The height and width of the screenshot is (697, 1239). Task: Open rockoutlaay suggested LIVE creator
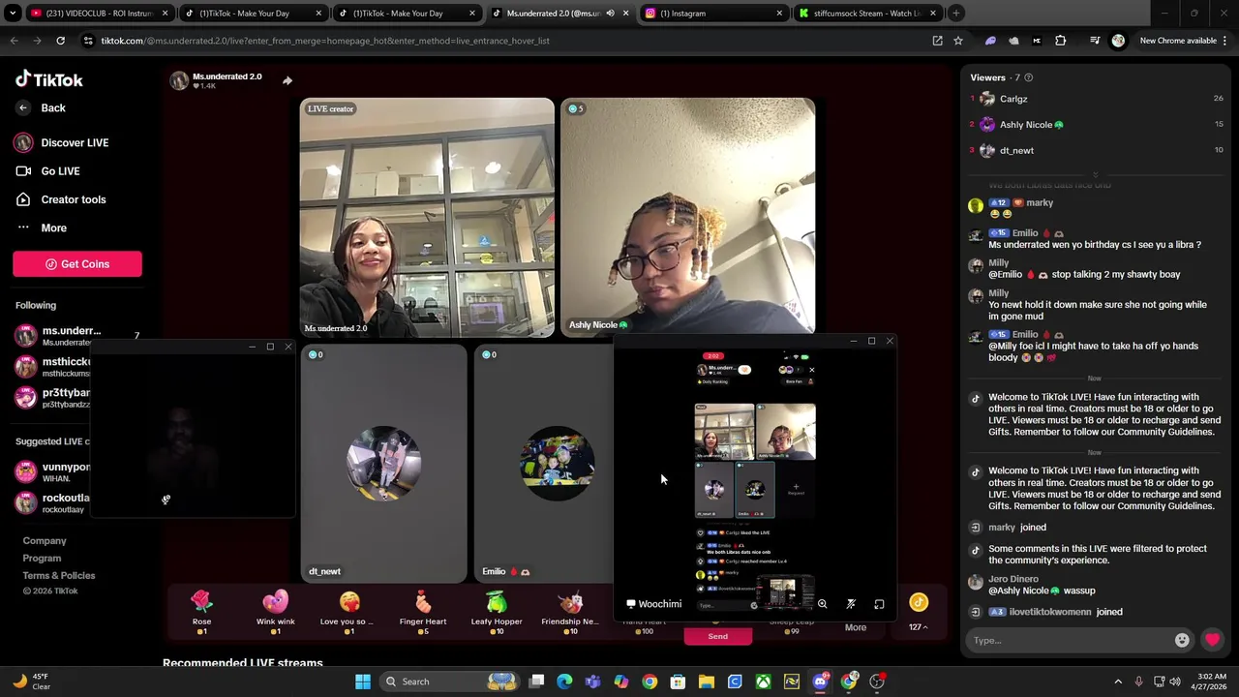[x=53, y=502]
